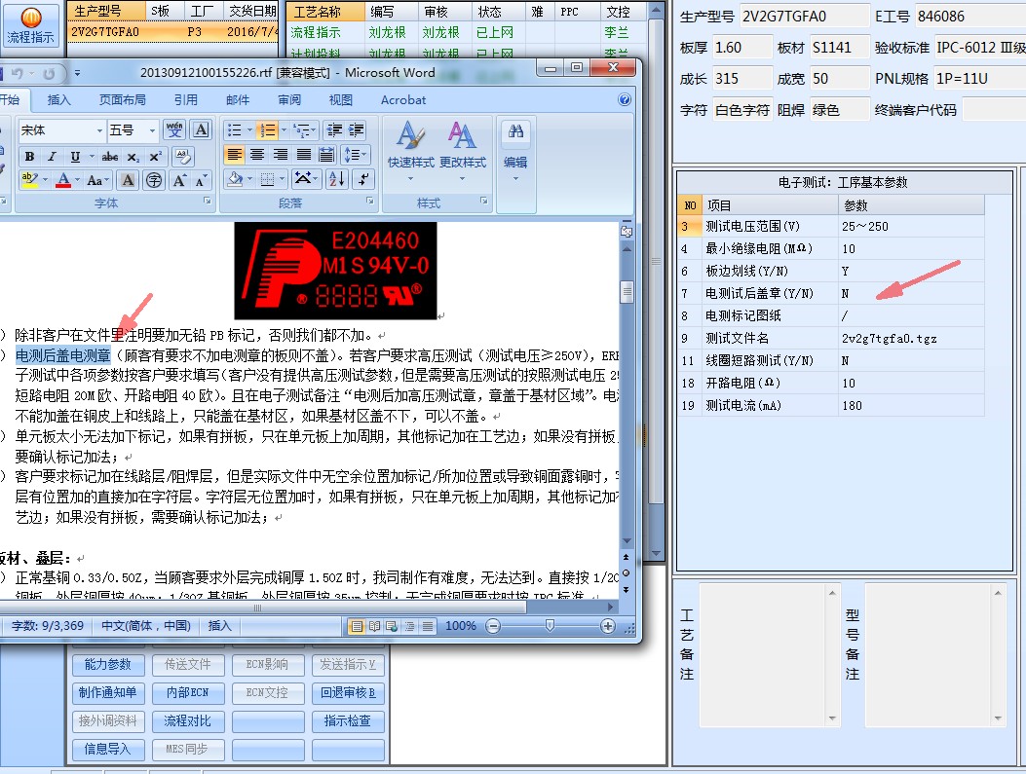Open line spacing dropdown

357,155
